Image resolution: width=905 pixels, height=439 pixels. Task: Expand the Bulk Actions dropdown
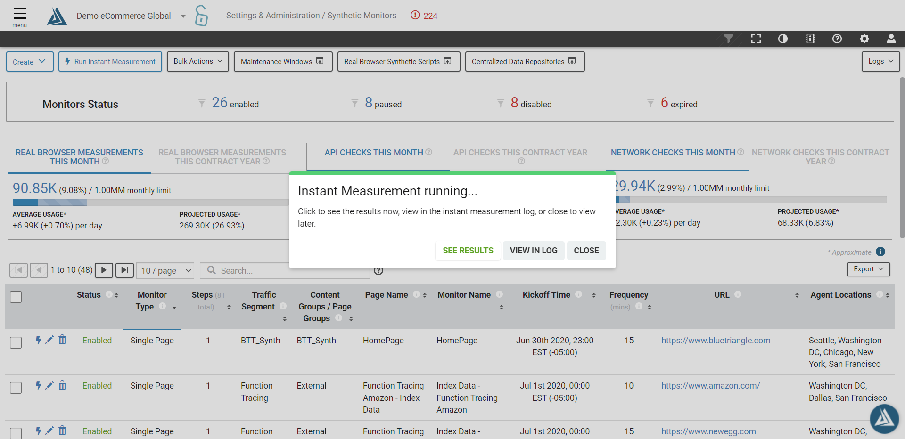pos(198,61)
